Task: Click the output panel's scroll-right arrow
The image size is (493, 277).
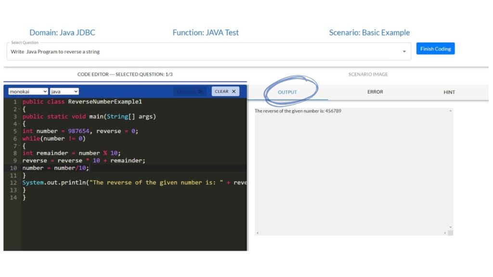Action: point(444,233)
